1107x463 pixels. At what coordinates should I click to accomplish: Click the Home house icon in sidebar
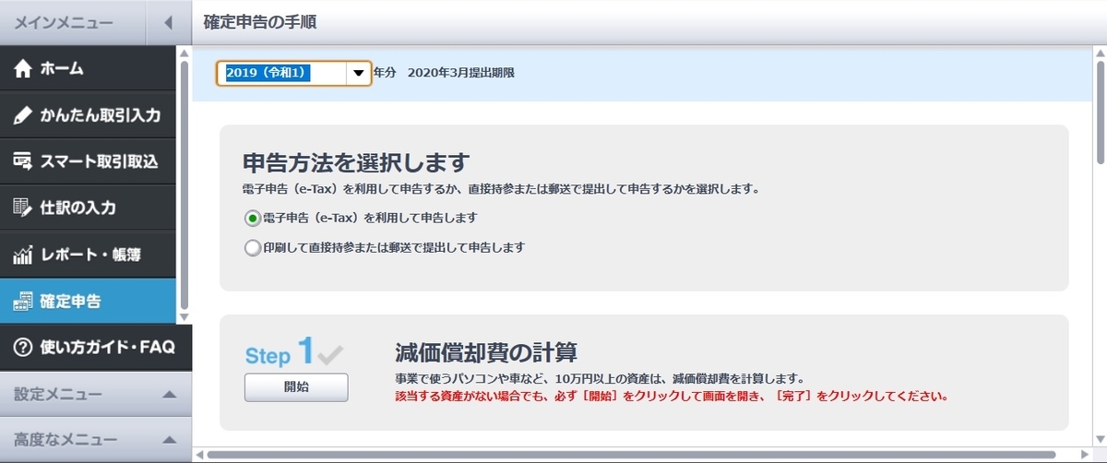tap(23, 69)
